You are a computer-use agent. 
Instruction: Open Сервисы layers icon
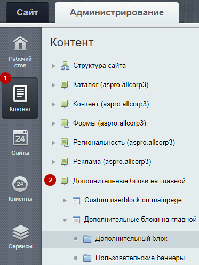click(20, 232)
